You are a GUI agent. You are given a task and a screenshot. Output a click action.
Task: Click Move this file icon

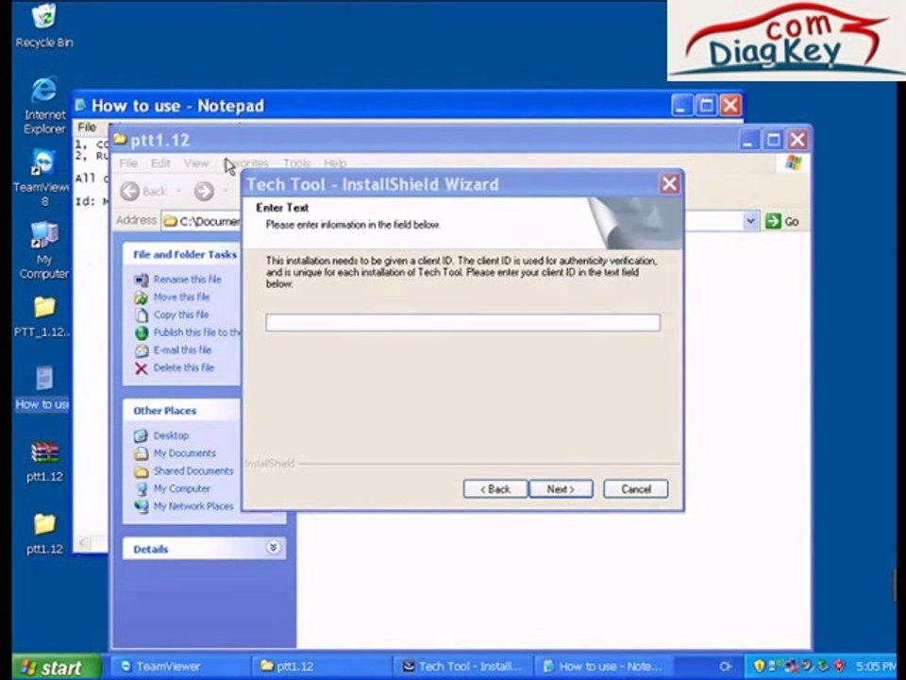coord(141,297)
